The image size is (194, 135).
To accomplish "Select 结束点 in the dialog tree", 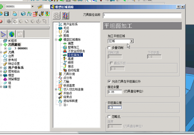I will 68,97.
